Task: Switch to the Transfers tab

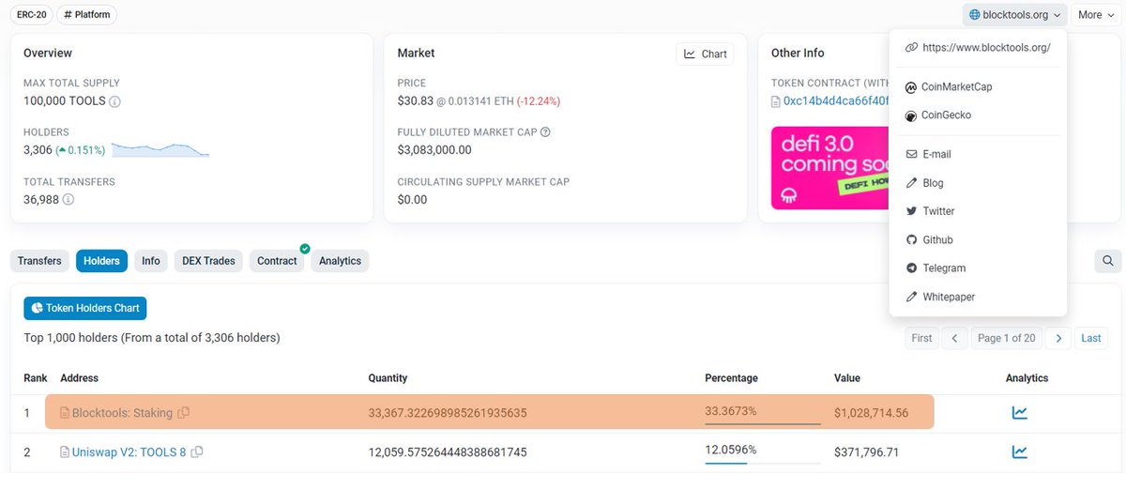Action: 39,261
